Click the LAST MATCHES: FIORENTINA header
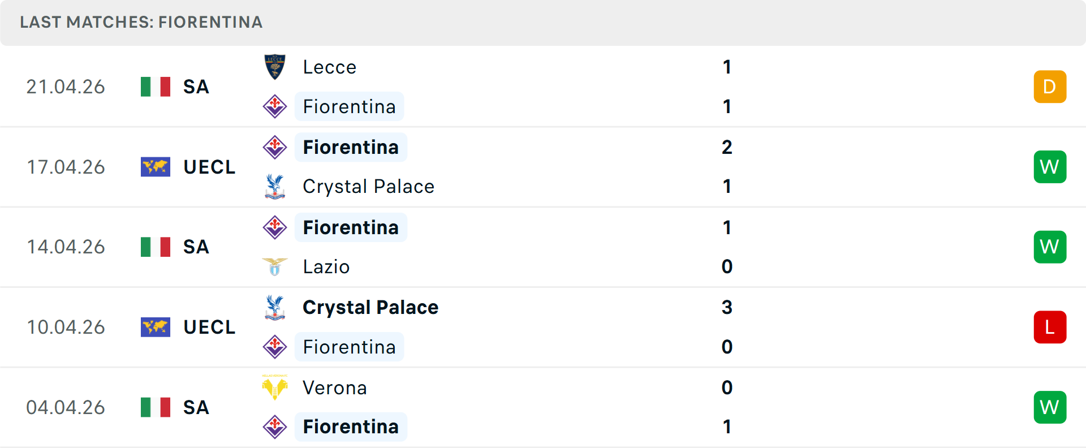Screen dimensions: 1086x448 point(140,23)
